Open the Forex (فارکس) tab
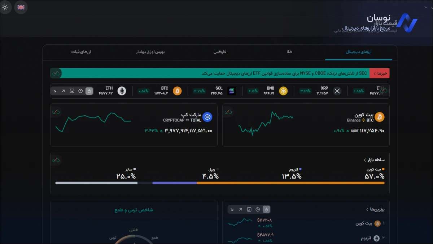 point(220,52)
